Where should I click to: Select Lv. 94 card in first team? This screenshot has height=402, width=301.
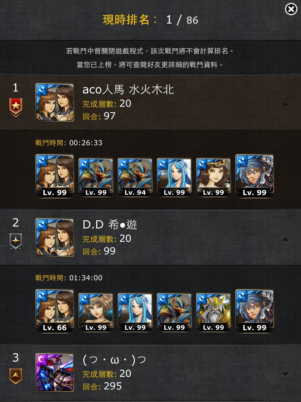(135, 177)
